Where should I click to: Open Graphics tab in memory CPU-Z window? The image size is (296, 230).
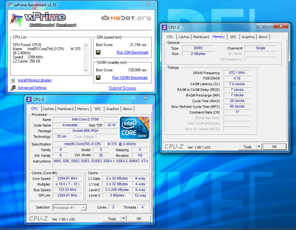[x=248, y=37]
